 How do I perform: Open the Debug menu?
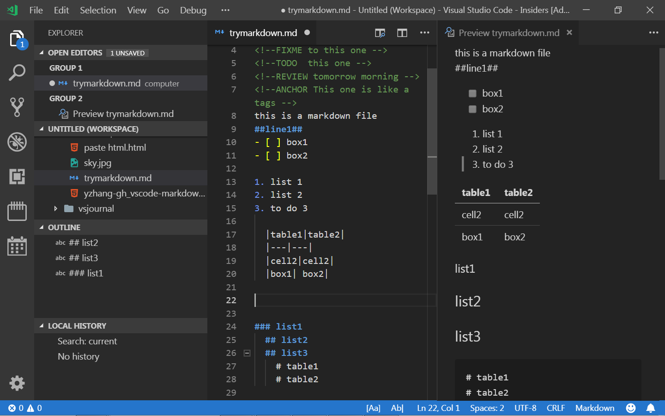tap(193, 10)
